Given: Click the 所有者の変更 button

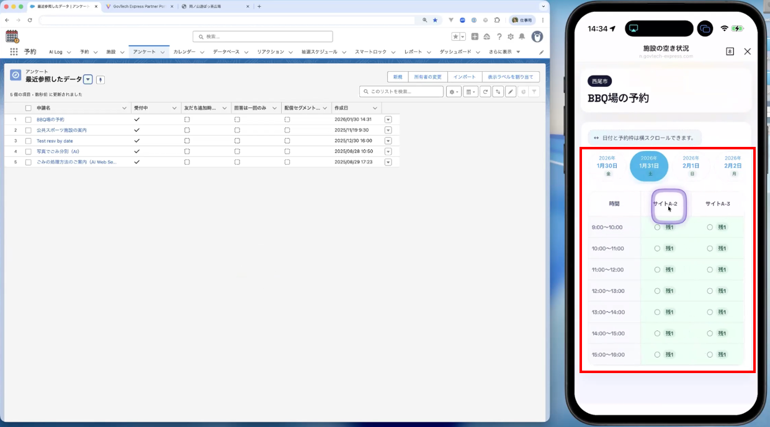Looking at the screenshot, I should (x=428, y=77).
